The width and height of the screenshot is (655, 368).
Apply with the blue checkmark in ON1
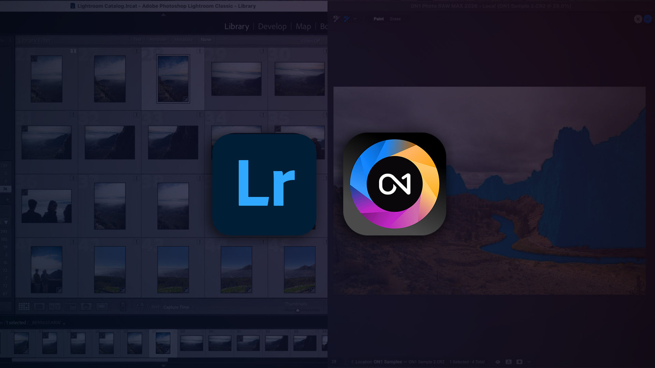(x=648, y=19)
